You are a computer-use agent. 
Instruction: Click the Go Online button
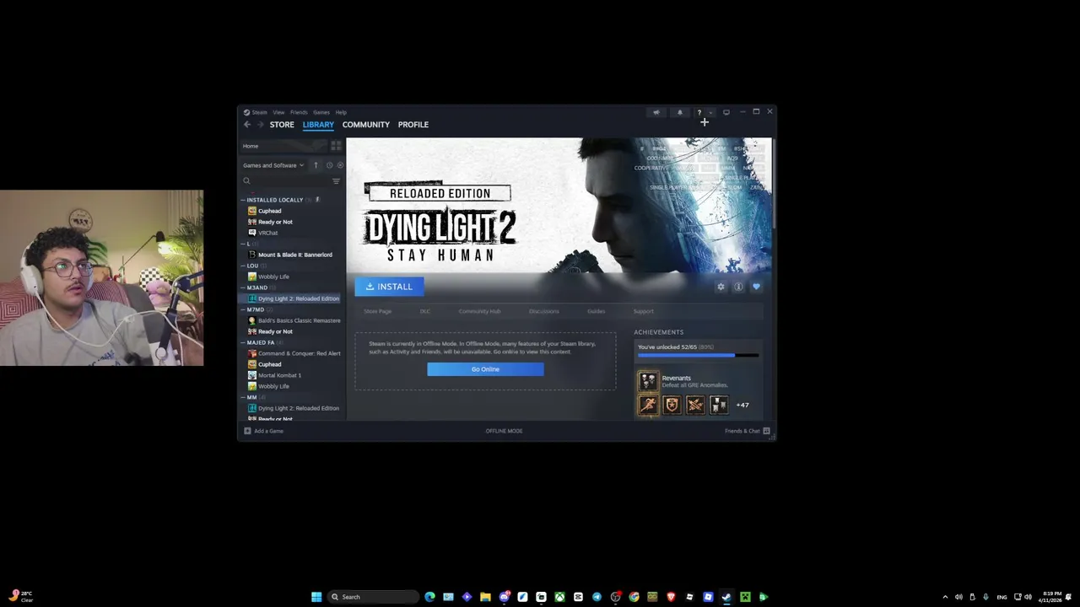coord(485,369)
